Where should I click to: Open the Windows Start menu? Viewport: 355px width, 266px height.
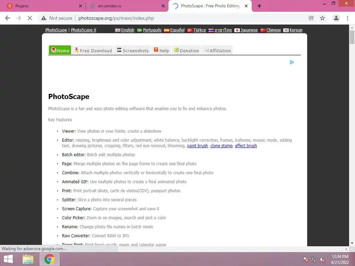tap(8, 259)
